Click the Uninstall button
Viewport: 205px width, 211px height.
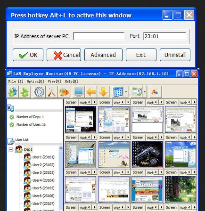(x=175, y=55)
